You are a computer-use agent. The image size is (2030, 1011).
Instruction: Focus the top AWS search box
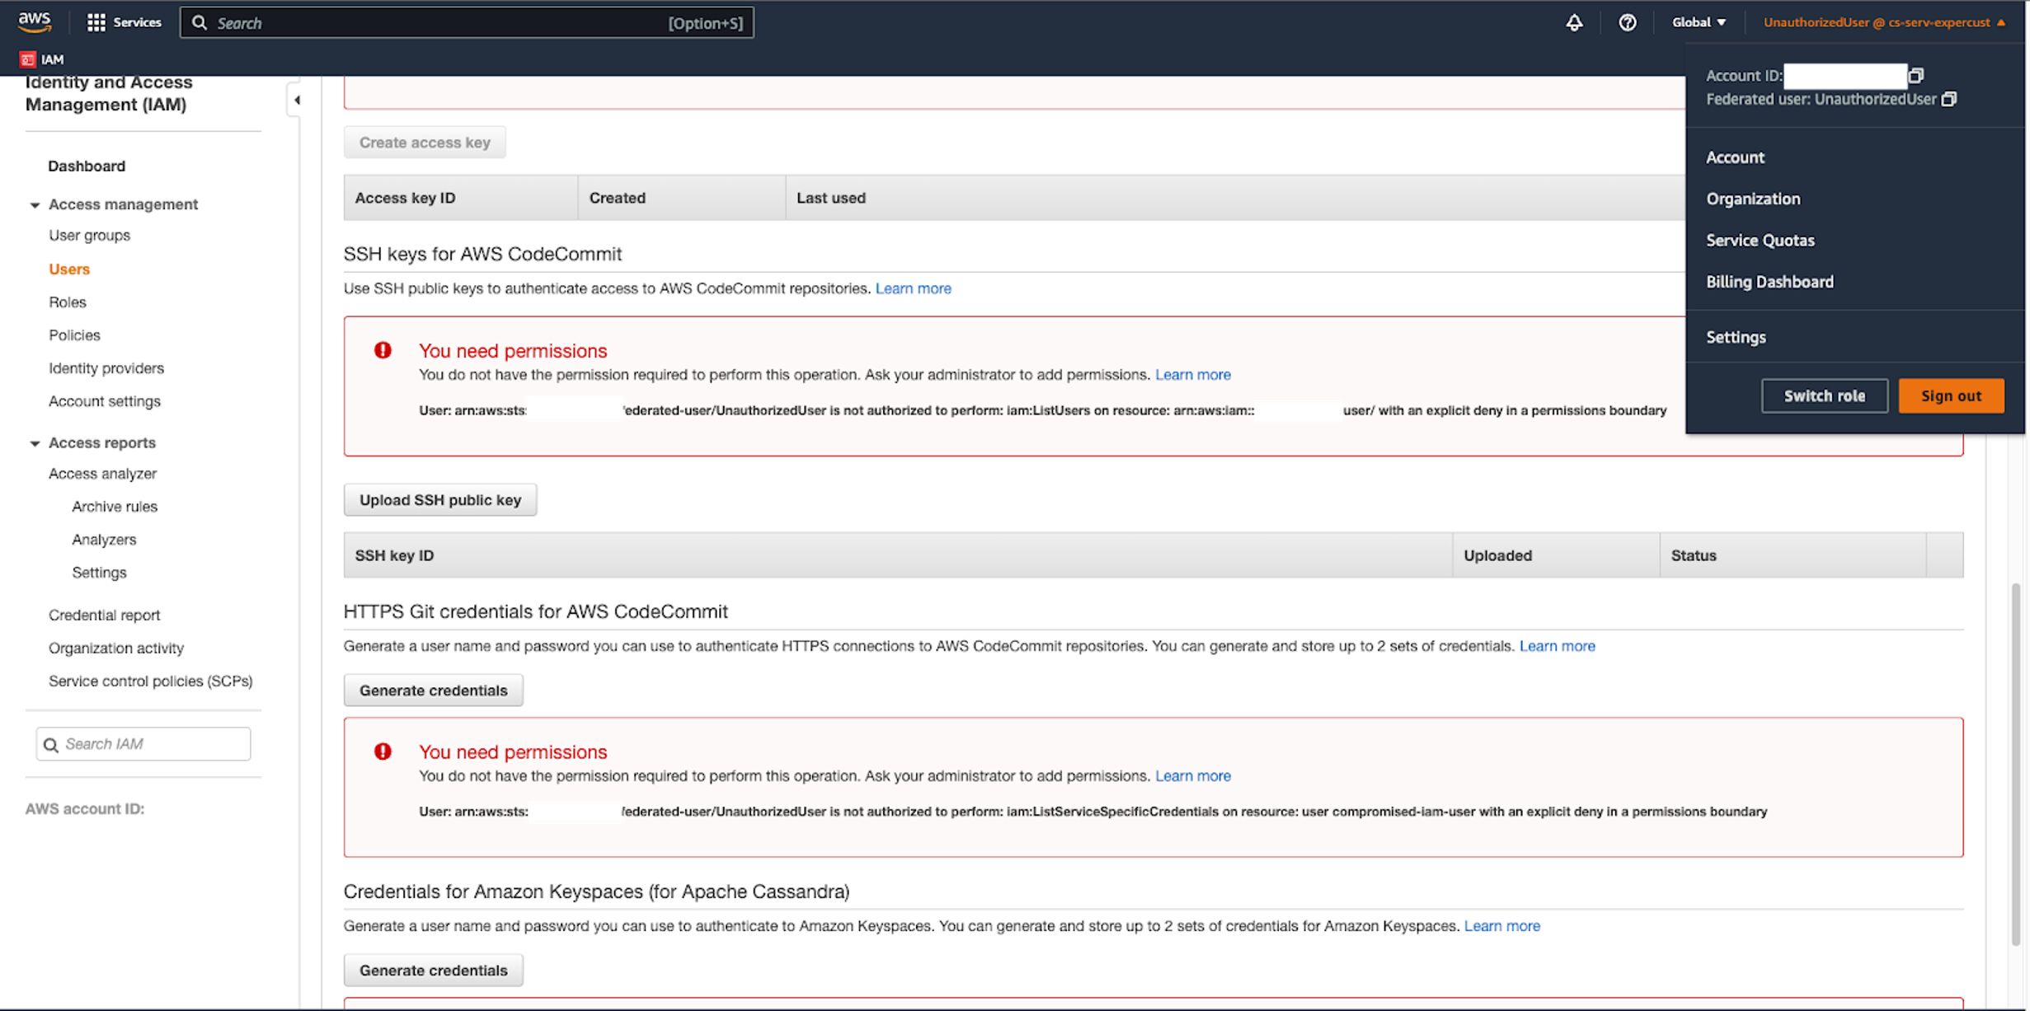[467, 22]
